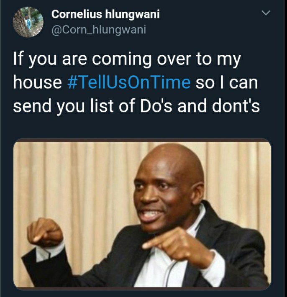Click the phrase "over to my" in the tweet

point(199,59)
